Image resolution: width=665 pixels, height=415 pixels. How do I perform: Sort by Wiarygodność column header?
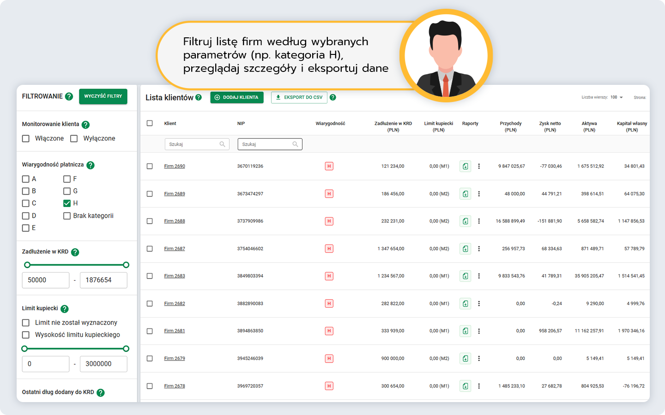330,124
